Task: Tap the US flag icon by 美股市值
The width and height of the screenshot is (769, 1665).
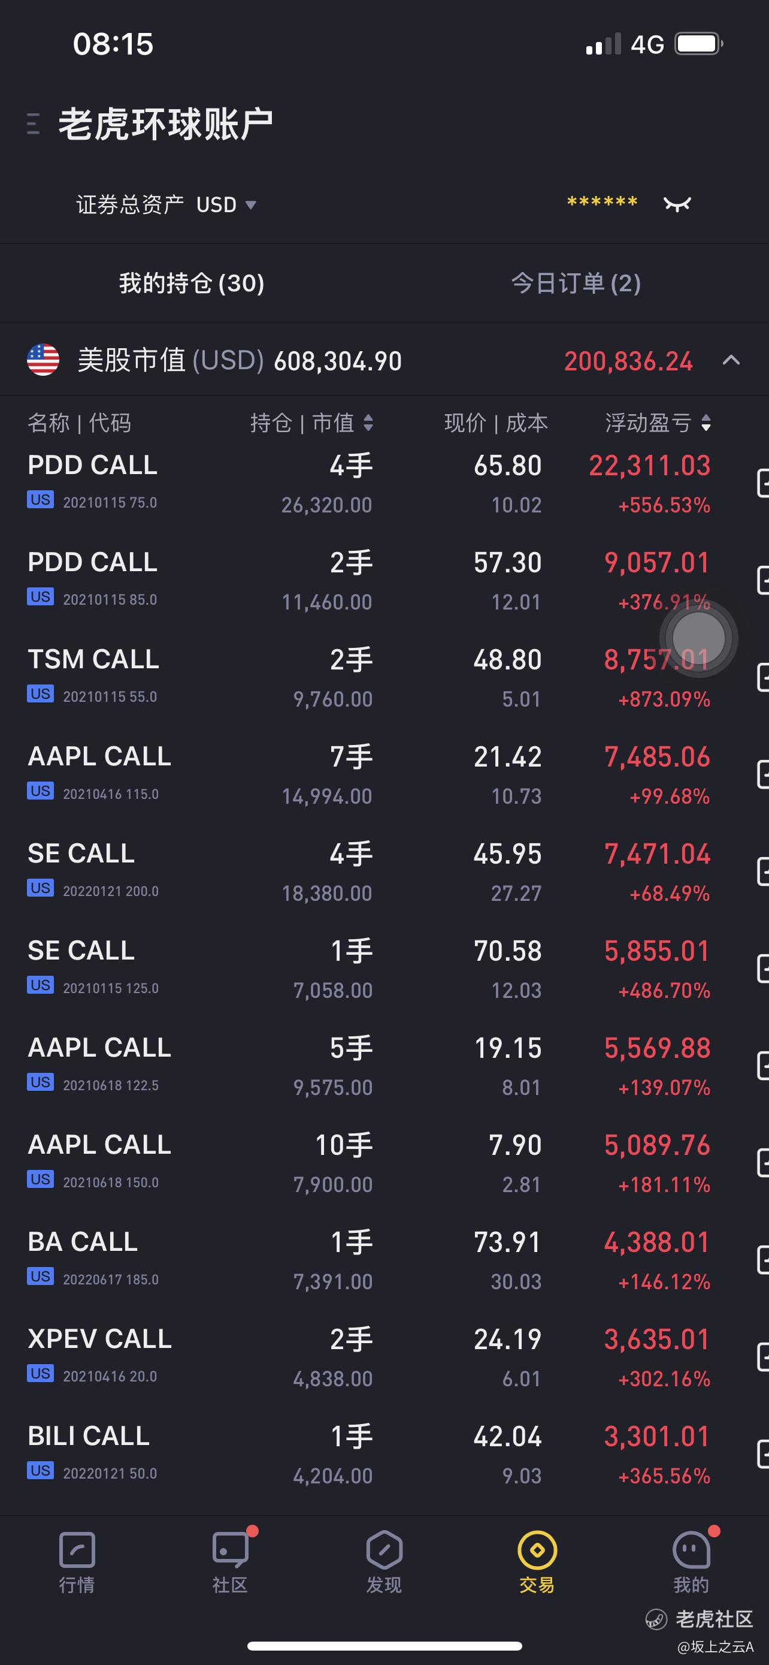Action: point(43,360)
